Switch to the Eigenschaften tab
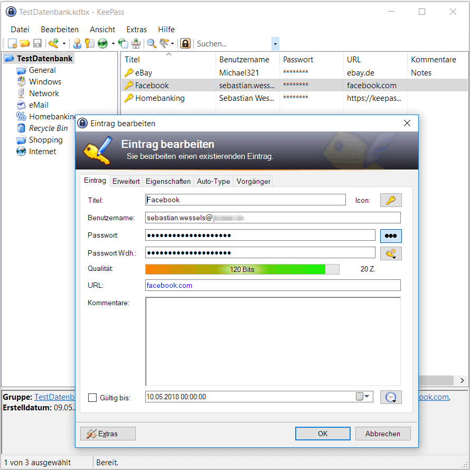470x470 pixels. click(168, 181)
